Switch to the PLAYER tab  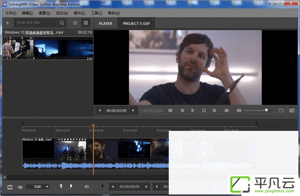tap(105, 23)
